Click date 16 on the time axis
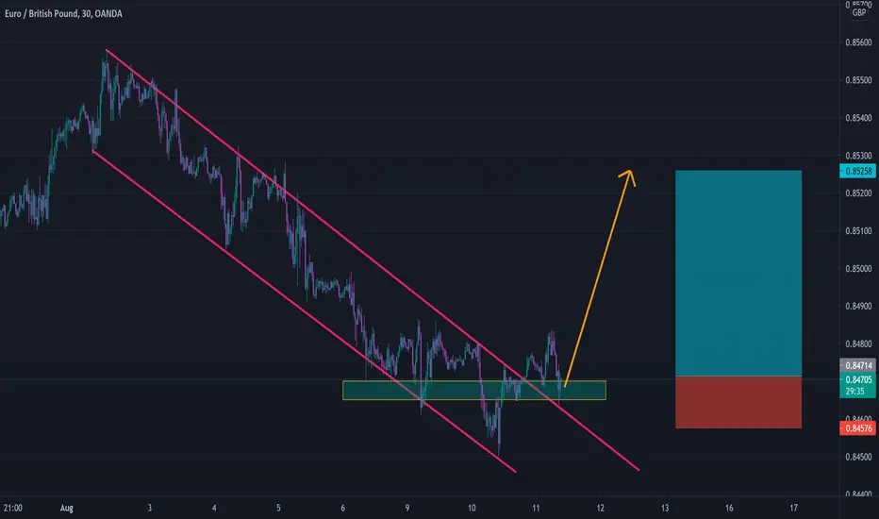Viewport: 879px width, 519px height. pyautogui.click(x=729, y=508)
